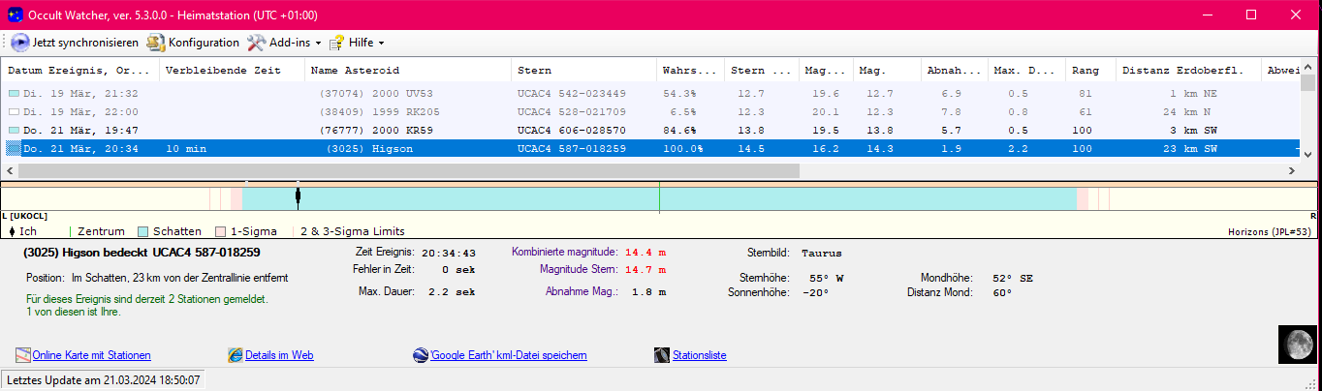Select the (76777) 2000 KR59 event row
Screen dimensions: 1322x391
[387, 130]
